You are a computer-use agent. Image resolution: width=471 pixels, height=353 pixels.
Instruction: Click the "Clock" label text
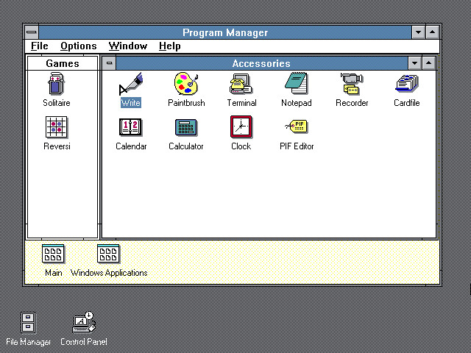241,146
